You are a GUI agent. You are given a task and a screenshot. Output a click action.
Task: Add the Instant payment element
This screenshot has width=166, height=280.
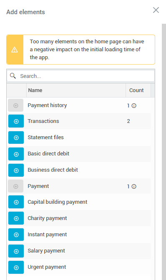coord(16,235)
